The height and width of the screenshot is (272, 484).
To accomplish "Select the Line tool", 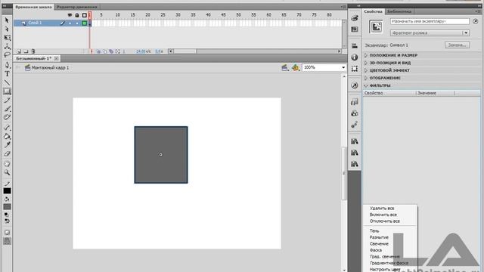I will 7,82.
